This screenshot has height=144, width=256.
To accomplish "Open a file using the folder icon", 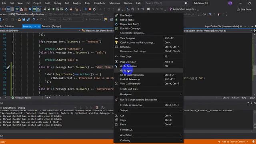I will coord(19,20).
